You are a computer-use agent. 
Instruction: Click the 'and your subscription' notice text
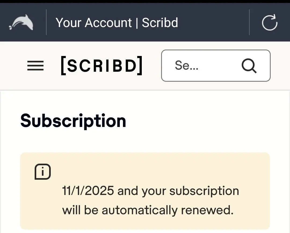coord(178,191)
